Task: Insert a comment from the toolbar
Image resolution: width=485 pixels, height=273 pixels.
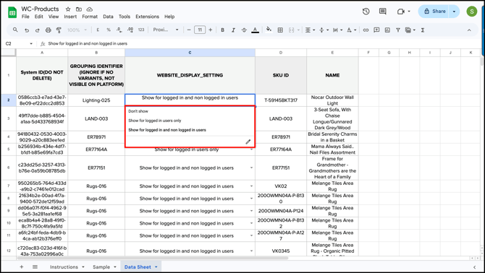Action: click(376, 30)
